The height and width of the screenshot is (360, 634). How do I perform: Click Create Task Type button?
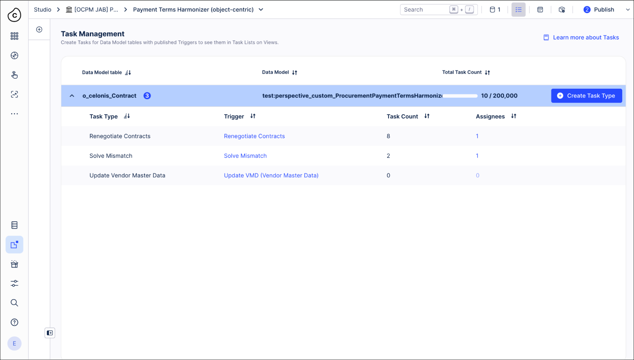pos(586,96)
